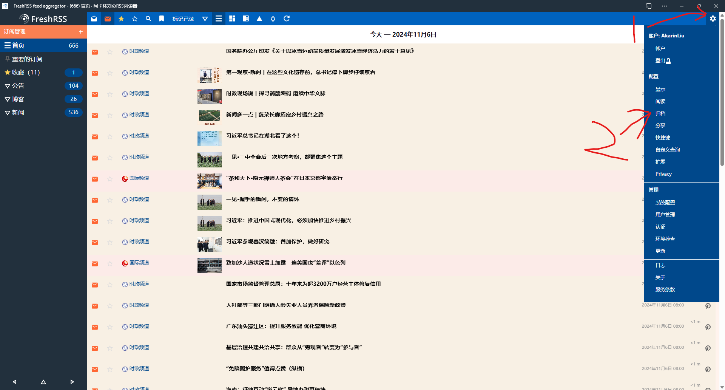The height and width of the screenshot is (390, 725).
Task: Star the 第一观察•瞬间 article
Action: (110, 73)
